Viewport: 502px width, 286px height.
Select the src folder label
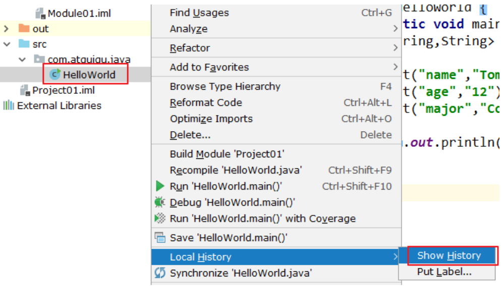pos(39,44)
